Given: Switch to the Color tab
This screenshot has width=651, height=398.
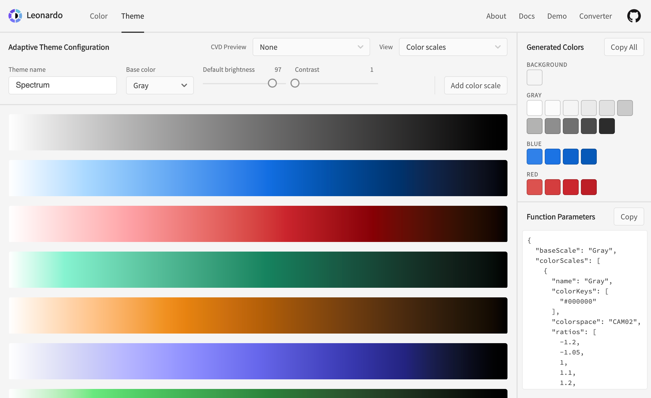Looking at the screenshot, I should (99, 16).
